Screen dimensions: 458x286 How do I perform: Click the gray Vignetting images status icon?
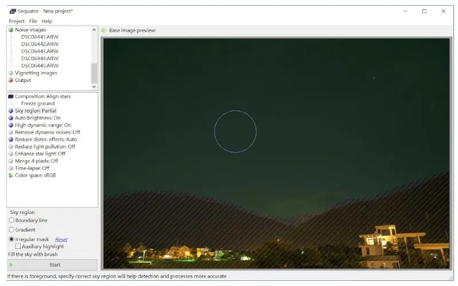tap(11, 73)
